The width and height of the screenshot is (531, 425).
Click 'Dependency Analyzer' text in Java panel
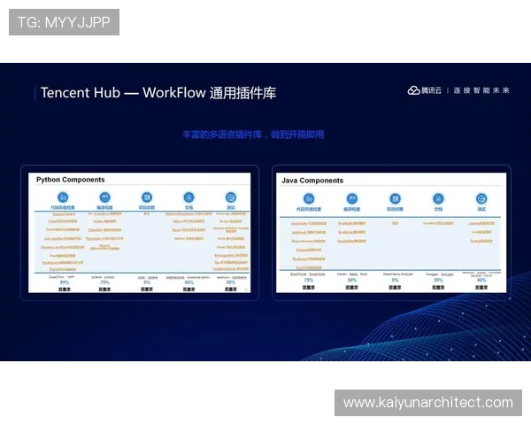coord(398,274)
